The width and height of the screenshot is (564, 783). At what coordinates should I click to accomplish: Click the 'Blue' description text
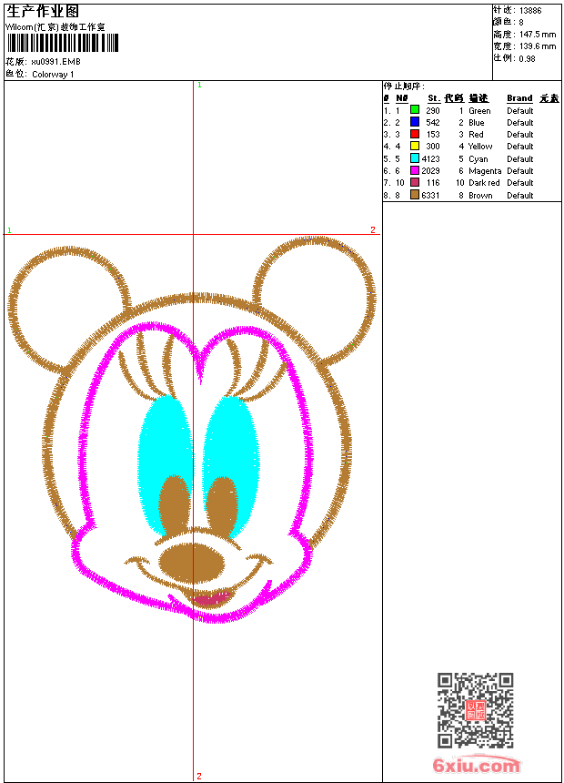476,122
